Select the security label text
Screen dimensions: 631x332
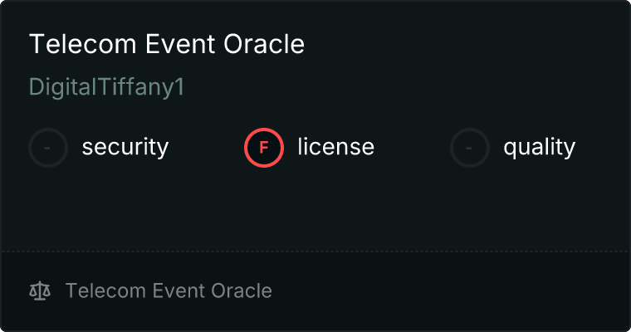click(125, 148)
